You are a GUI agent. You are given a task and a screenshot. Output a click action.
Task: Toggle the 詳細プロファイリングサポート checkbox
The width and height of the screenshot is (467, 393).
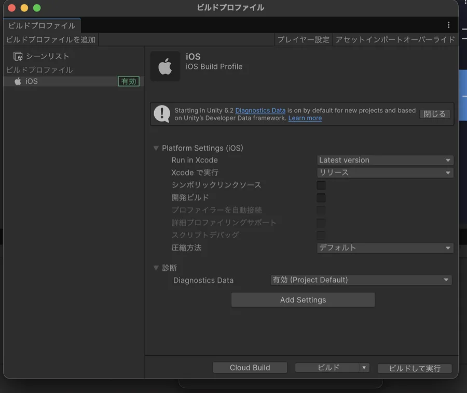[321, 223]
